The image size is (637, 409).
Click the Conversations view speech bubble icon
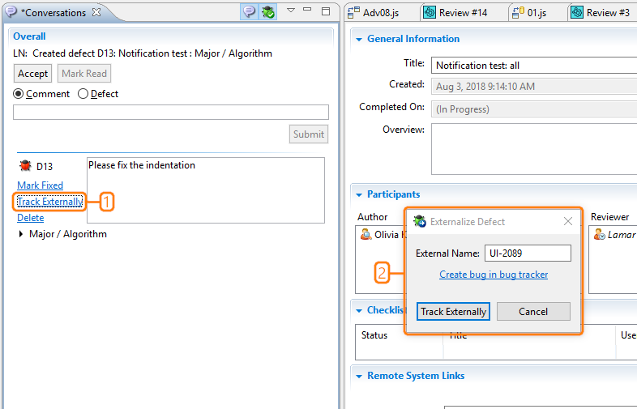click(x=11, y=12)
